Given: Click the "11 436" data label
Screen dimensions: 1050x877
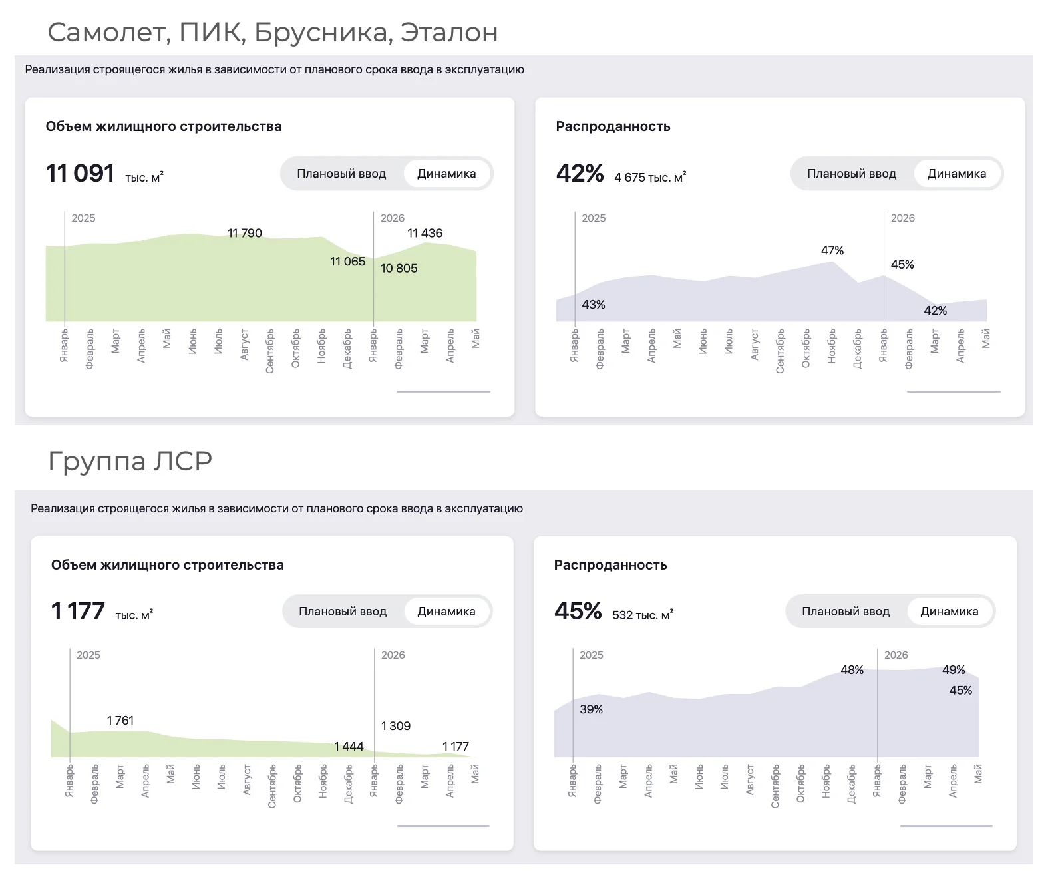Looking at the screenshot, I should click(425, 233).
